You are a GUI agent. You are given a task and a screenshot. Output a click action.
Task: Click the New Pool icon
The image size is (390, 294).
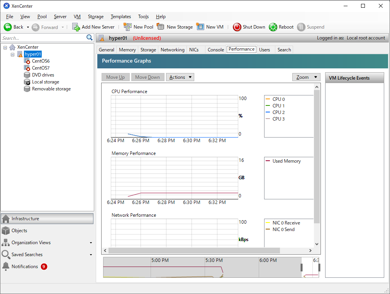pyautogui.click(x=127, y=27)
